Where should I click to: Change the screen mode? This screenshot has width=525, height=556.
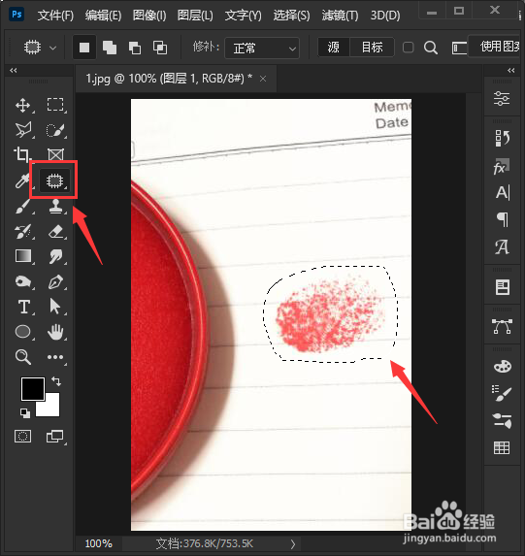[55, 436]
